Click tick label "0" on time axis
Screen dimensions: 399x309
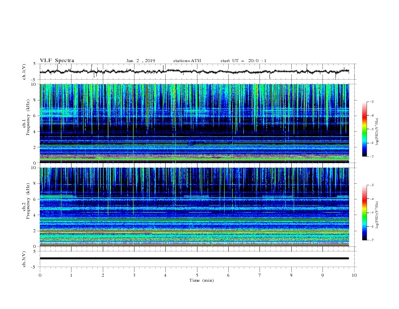tap(40, 275)
